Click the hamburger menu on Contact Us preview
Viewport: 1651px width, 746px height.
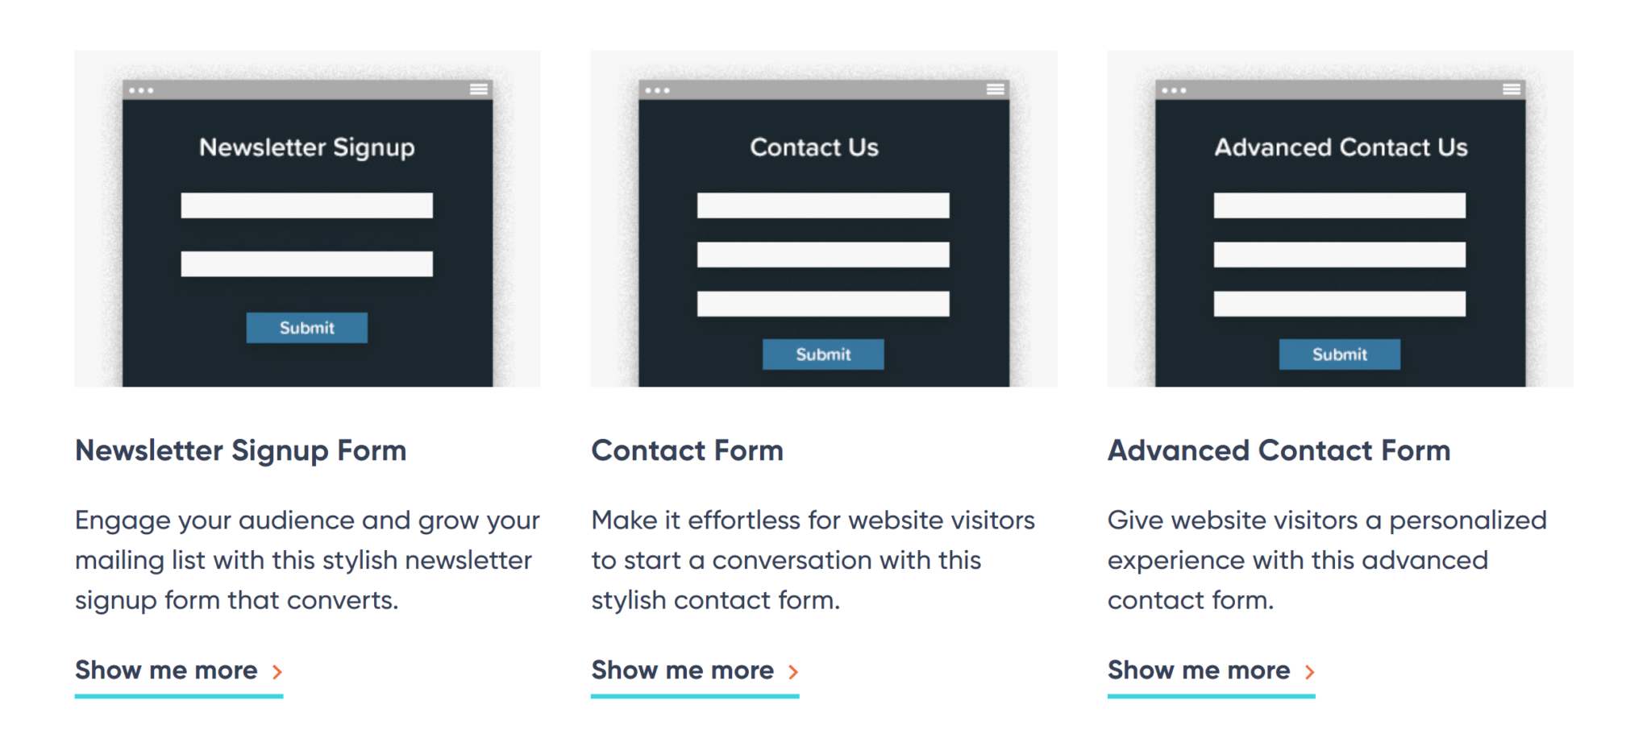coord(996,89)
